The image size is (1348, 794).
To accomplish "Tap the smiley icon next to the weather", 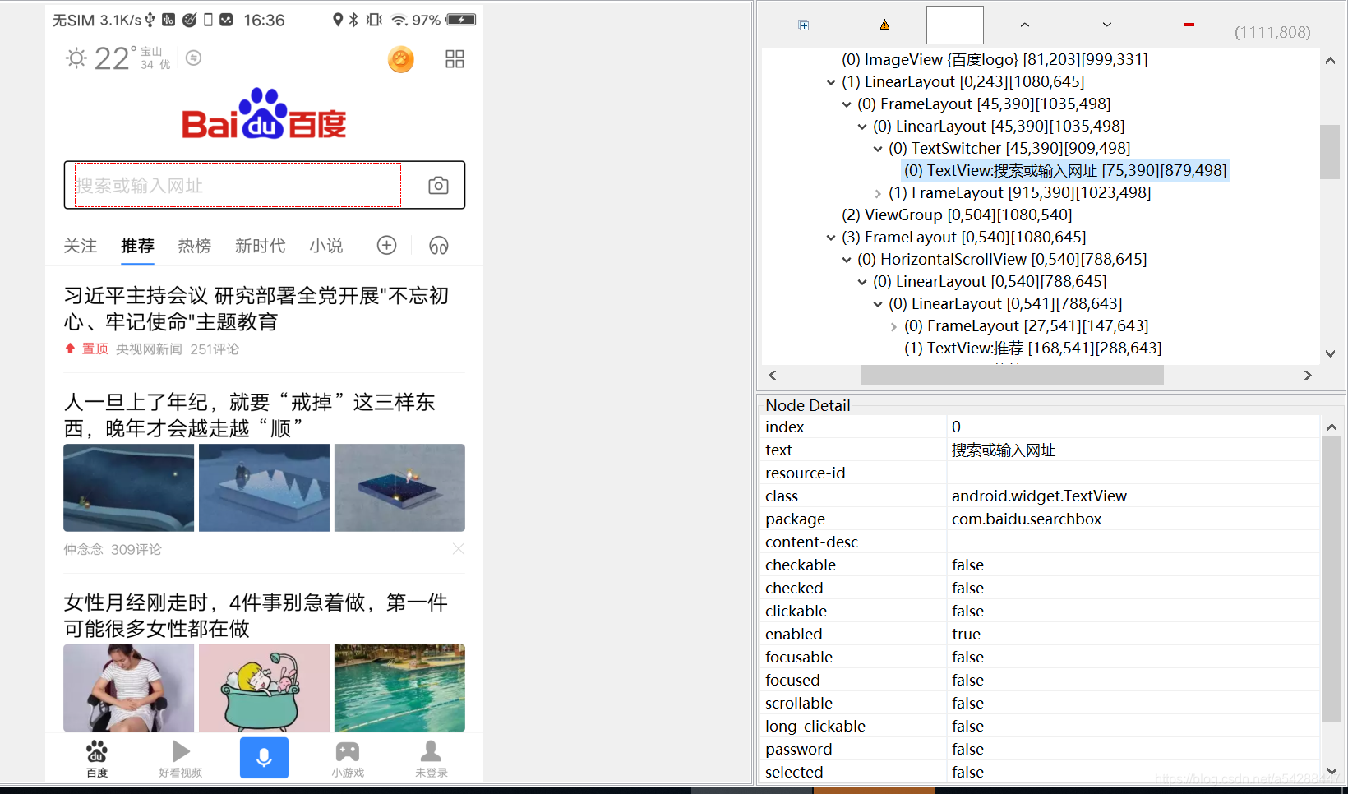I will (194, 58).
